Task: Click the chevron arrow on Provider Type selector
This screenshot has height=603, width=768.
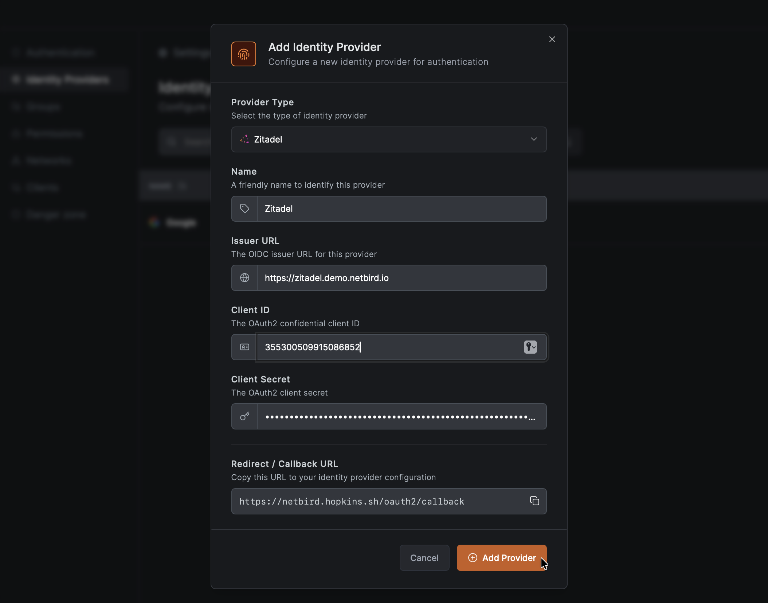Action: click(534, 139)
